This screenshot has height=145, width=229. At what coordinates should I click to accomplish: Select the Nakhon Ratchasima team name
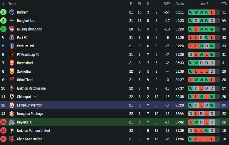point(31,88)
